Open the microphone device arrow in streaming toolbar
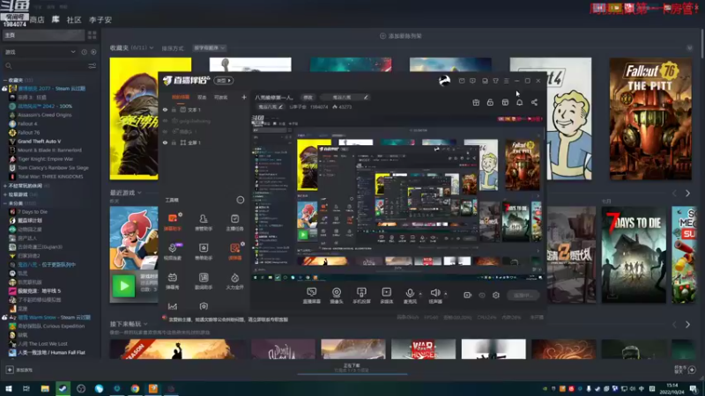Image resolution: width=705 pixels, height=396 pixels. pos(420,294)
